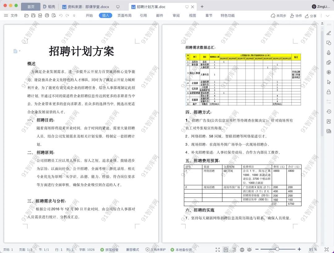Select the arrow selection tool in sidebar
Viewport: 334px width, 253px height.
pos(329,82)
